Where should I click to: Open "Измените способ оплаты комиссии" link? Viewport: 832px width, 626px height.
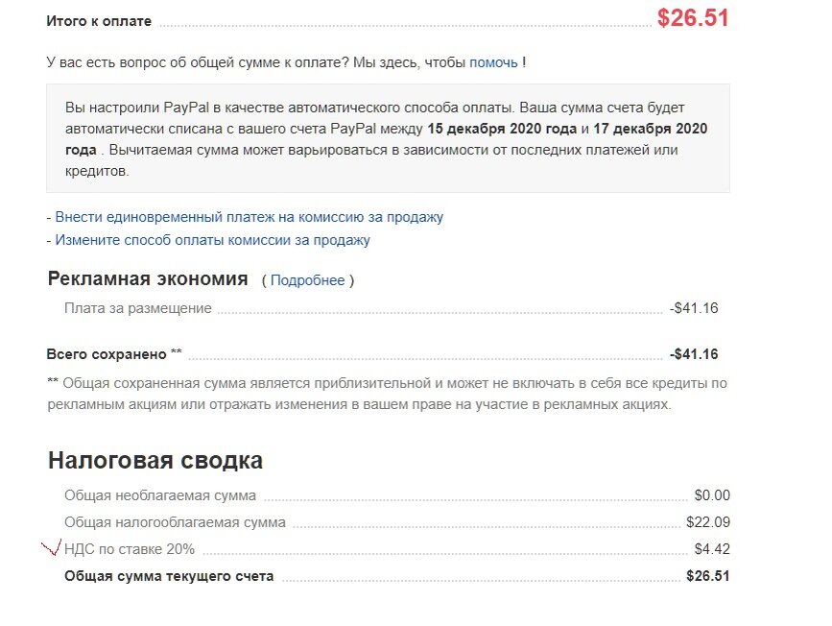point(212,240)
